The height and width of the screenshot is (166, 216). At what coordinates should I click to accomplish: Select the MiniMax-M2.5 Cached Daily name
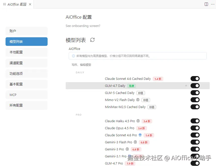pos(125,107)
